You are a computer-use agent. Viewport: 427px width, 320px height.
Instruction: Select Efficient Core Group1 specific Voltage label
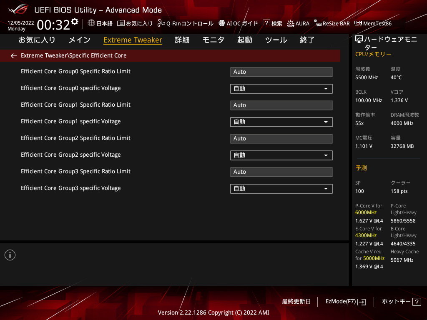pos(71,121)
